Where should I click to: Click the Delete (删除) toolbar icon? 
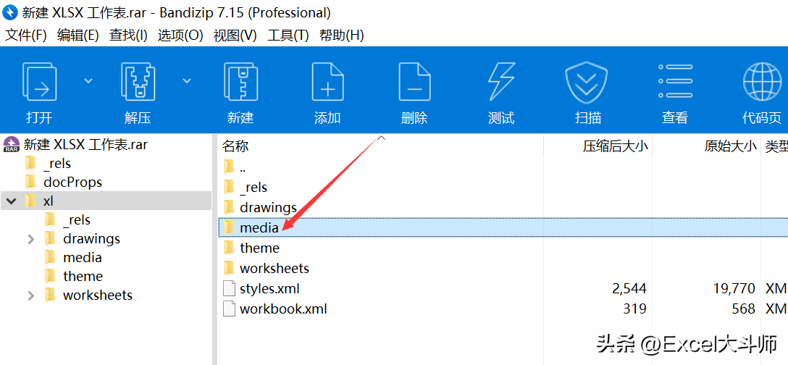tap(414, 81)
